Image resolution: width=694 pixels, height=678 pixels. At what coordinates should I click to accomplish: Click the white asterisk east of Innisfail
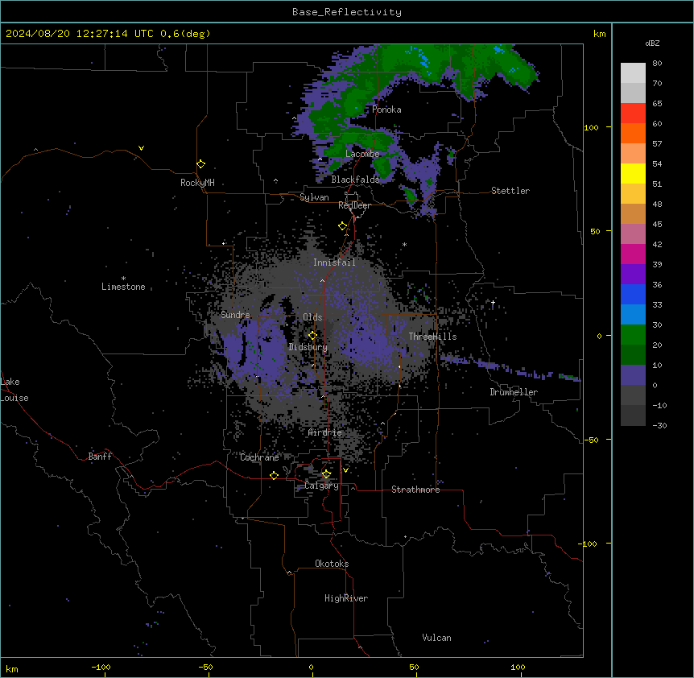[x=404, y=244]
